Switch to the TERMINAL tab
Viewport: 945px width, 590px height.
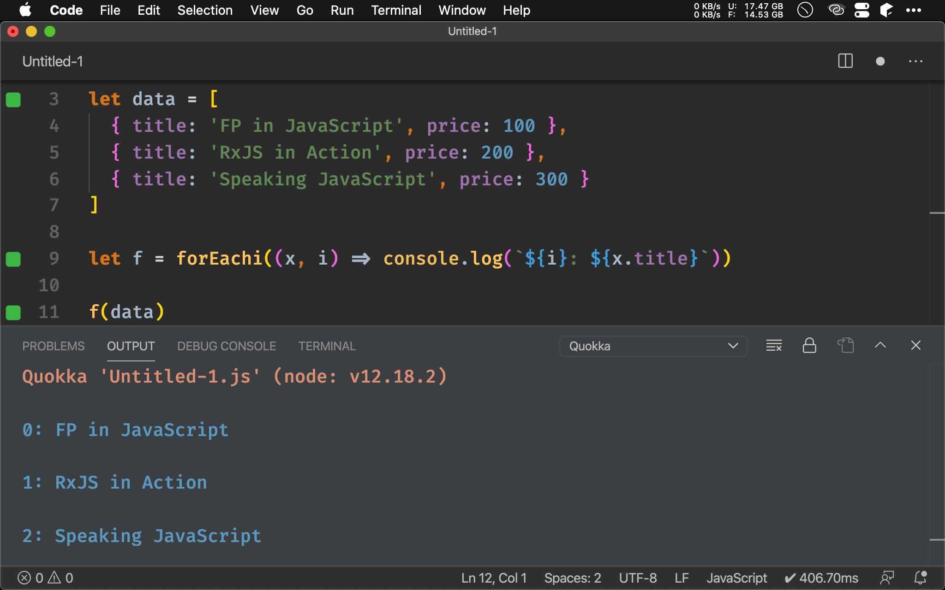pos(327,346)
